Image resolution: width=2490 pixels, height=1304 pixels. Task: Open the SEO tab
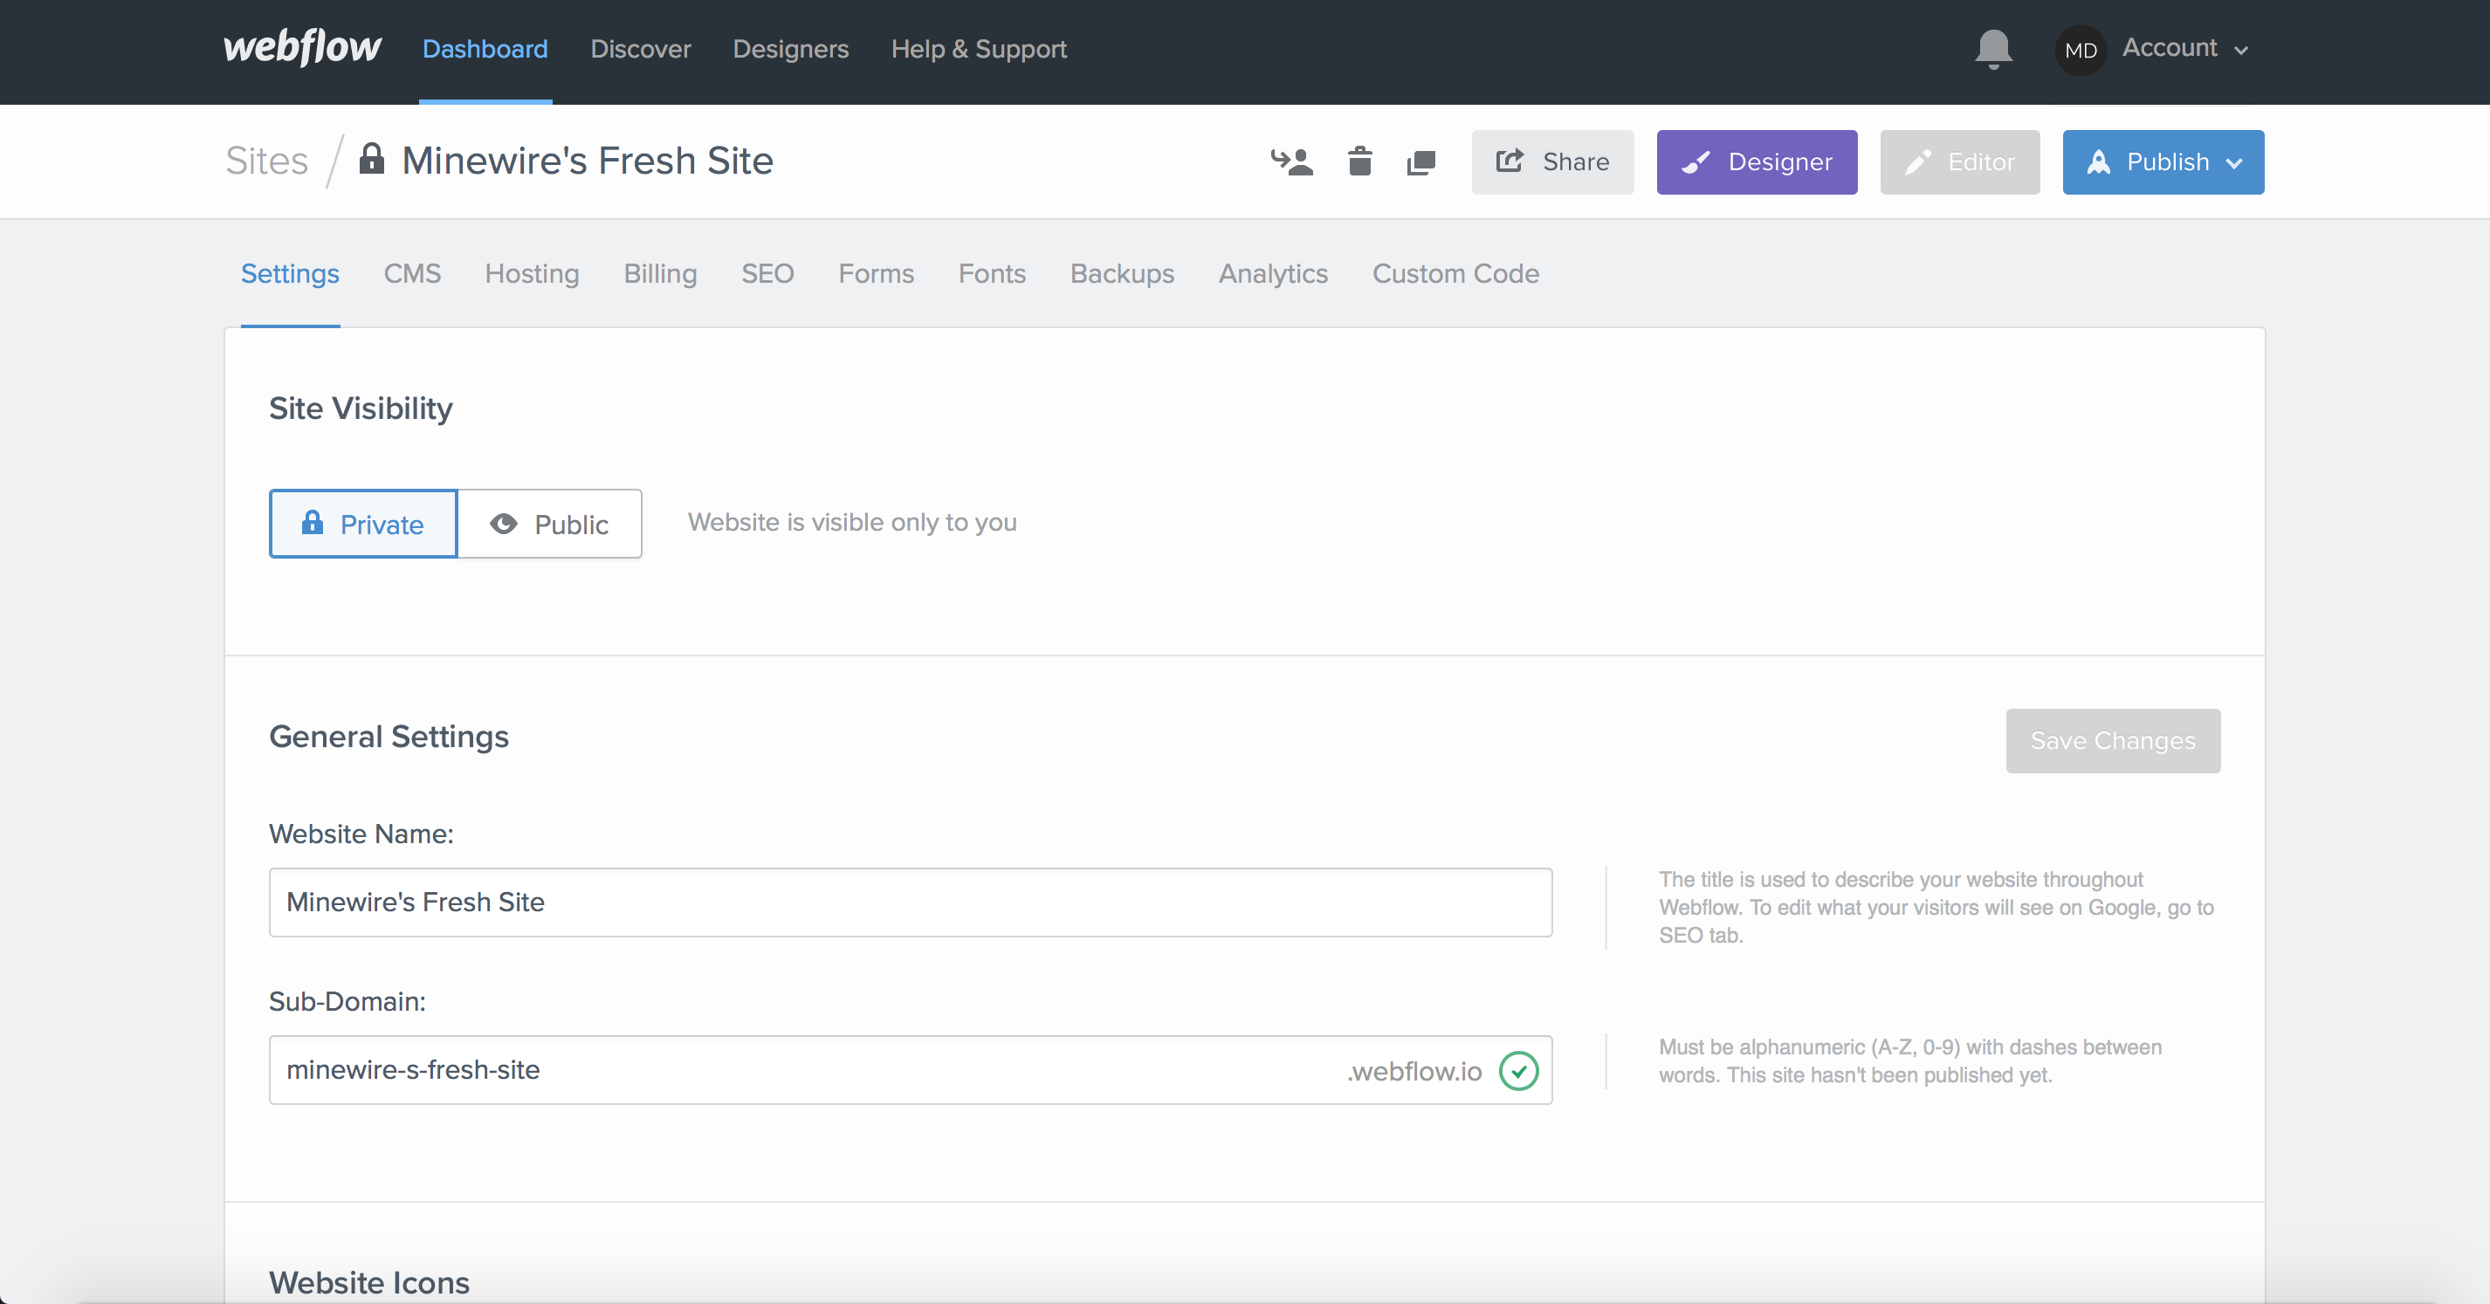click(767, 273)
